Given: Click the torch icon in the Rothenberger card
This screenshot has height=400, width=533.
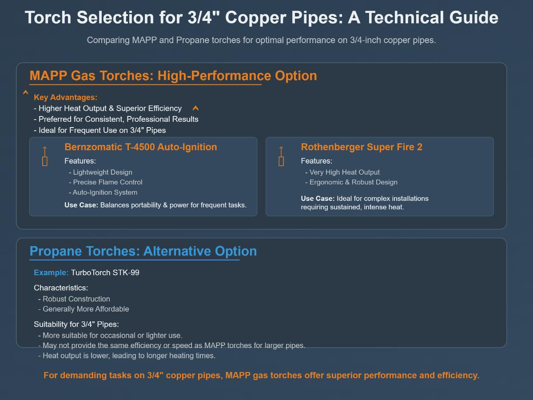Looking at the screenshot, I should coord(281,156).
